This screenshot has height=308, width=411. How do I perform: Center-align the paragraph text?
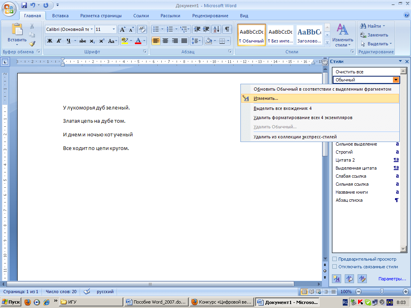[165, 41]
